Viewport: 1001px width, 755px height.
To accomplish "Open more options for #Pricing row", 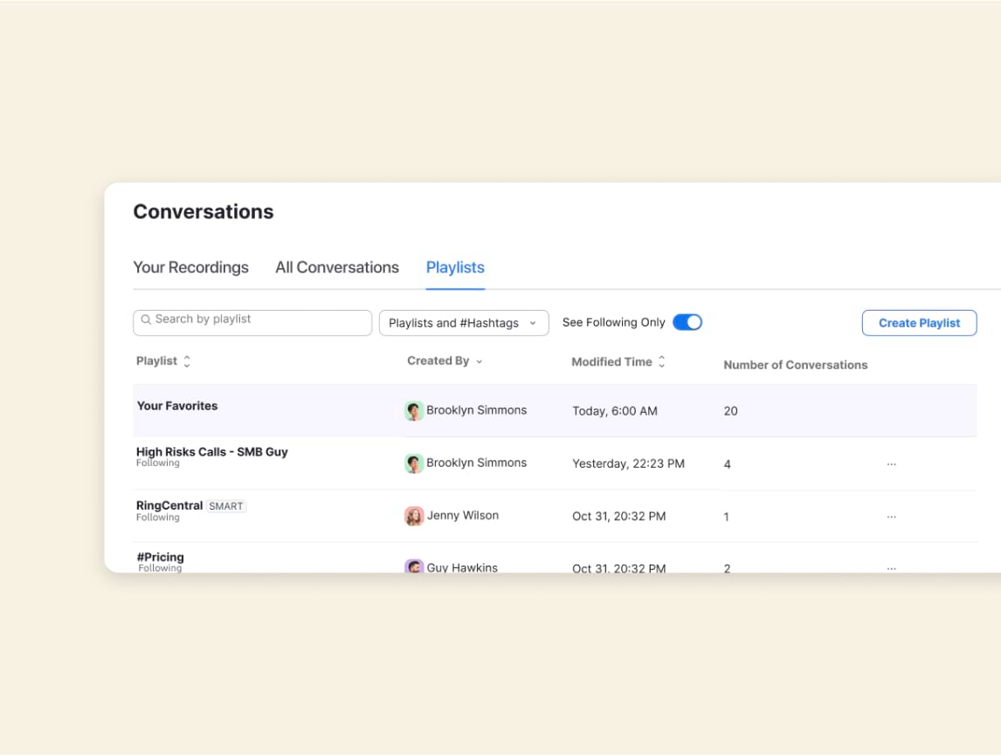I will pyautogui.click(x=891, y=567).
